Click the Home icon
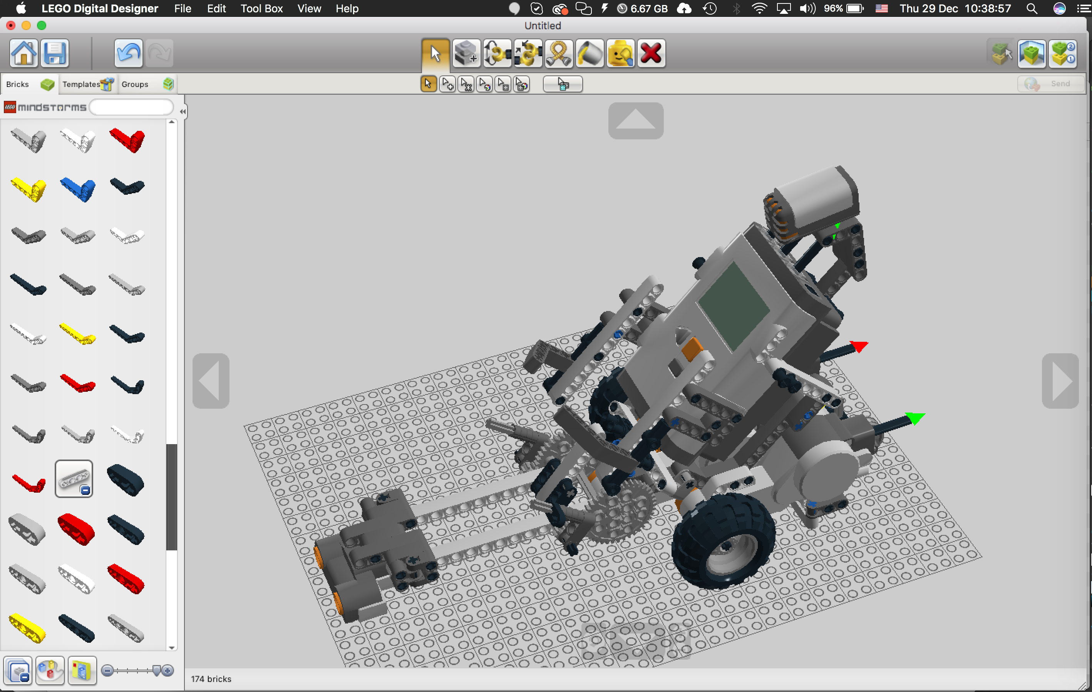Image resolution: width=1092 pixels, height=692 pixels. (23, 53)
